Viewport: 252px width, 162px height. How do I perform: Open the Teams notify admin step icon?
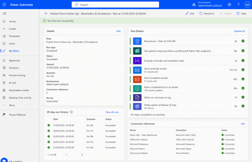[137, 107]
